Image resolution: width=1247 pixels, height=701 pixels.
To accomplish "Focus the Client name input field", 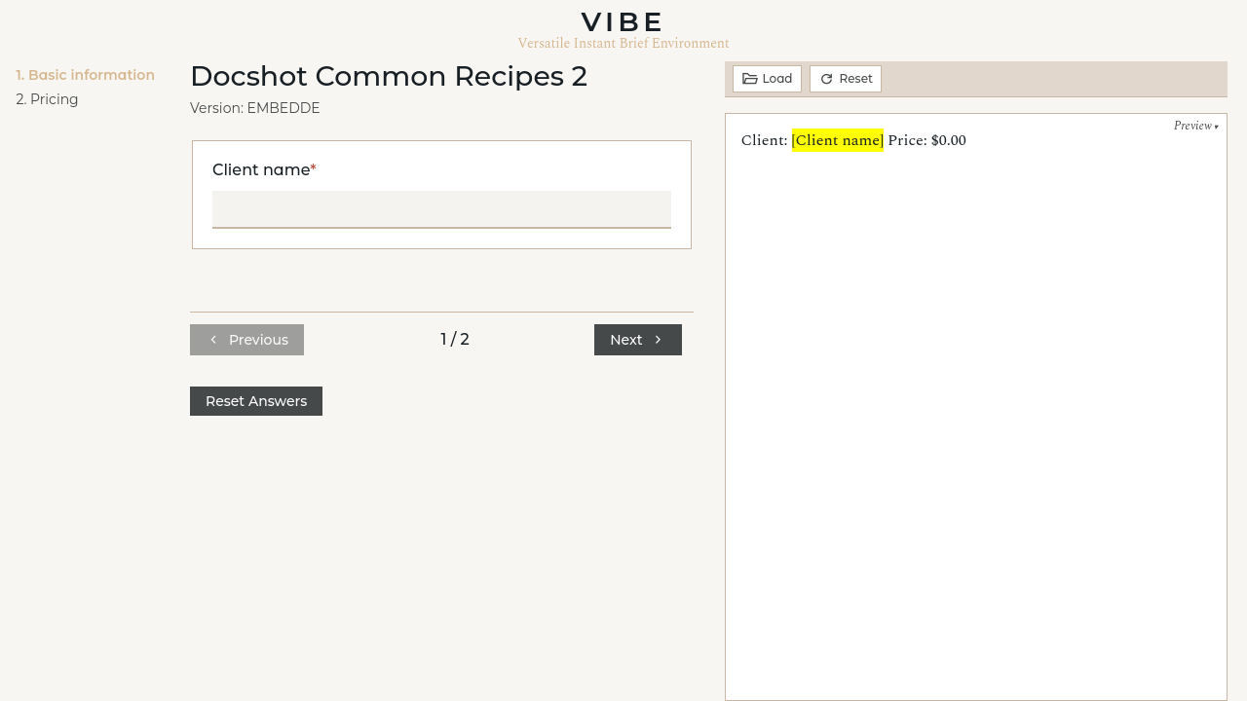I will point(441,209).
